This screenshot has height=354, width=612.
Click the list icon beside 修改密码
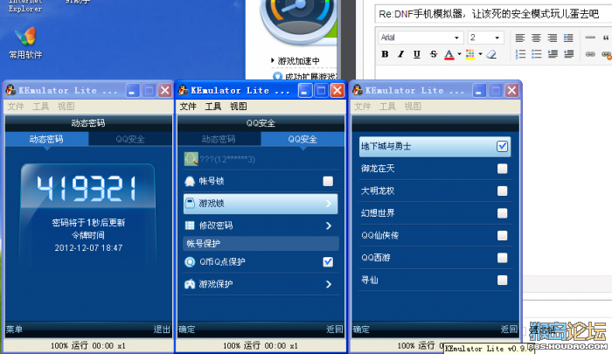point(190,226)
